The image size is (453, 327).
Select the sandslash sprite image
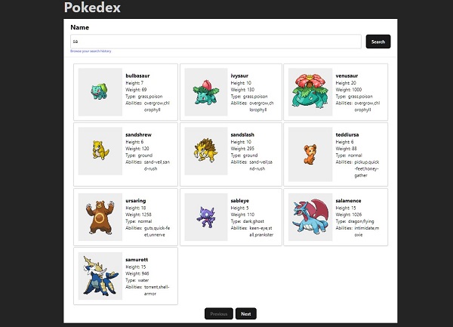206,151
